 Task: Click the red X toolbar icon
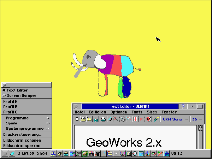(141, 119)
